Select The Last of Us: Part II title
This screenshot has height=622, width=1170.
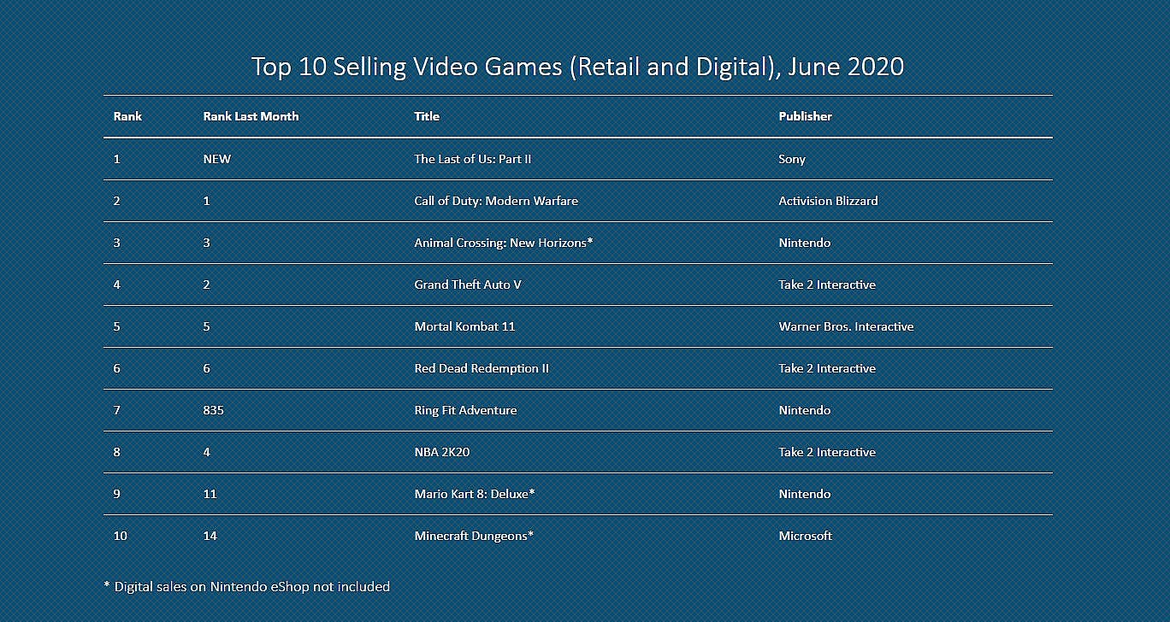click(x=473, y=159)
